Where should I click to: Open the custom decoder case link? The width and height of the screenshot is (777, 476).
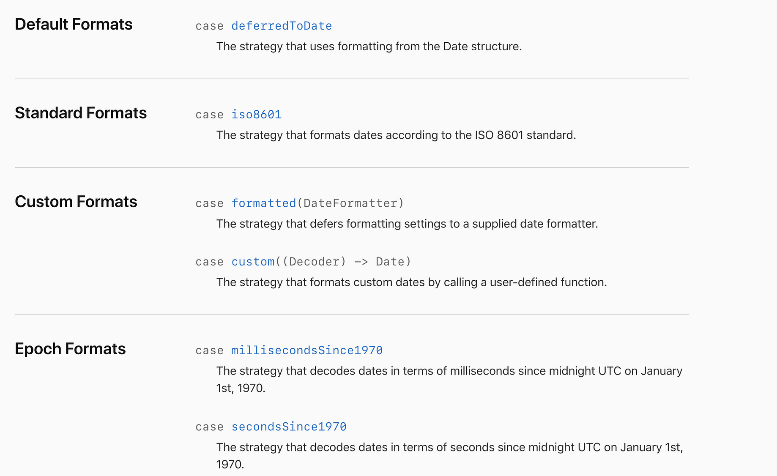point(253,262)
